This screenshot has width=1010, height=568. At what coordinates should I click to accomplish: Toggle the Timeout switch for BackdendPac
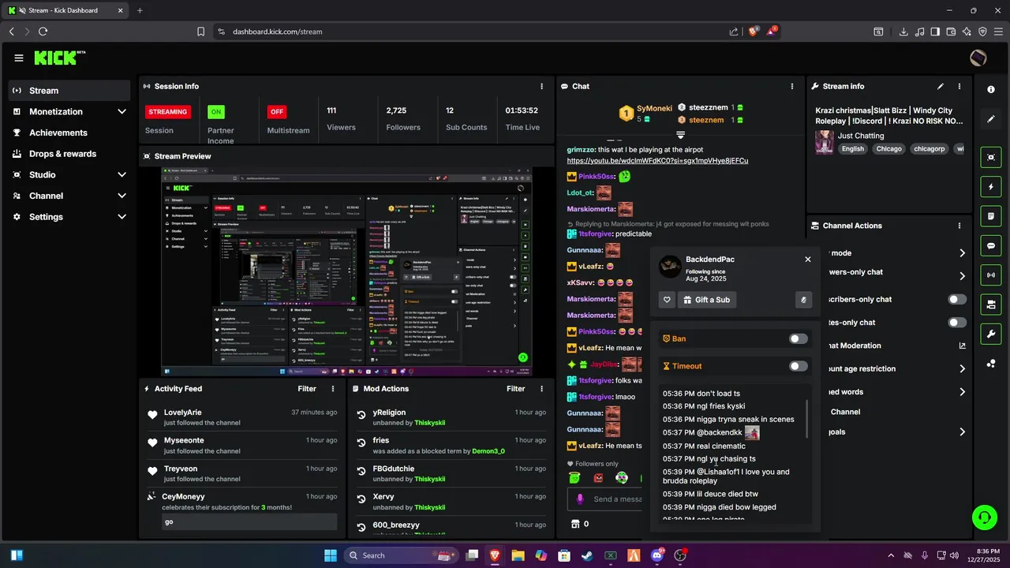(x=799, y=366)
